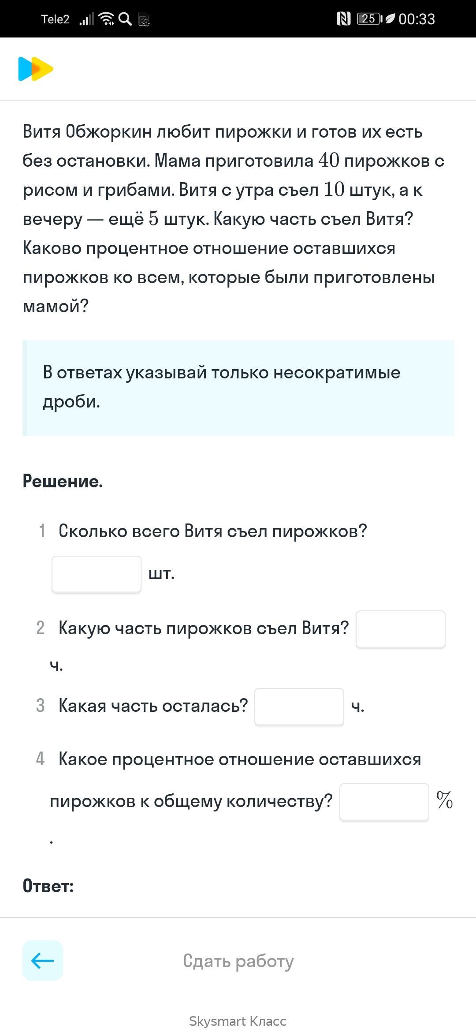Focus the percent answer input field

tap(384, 802)
